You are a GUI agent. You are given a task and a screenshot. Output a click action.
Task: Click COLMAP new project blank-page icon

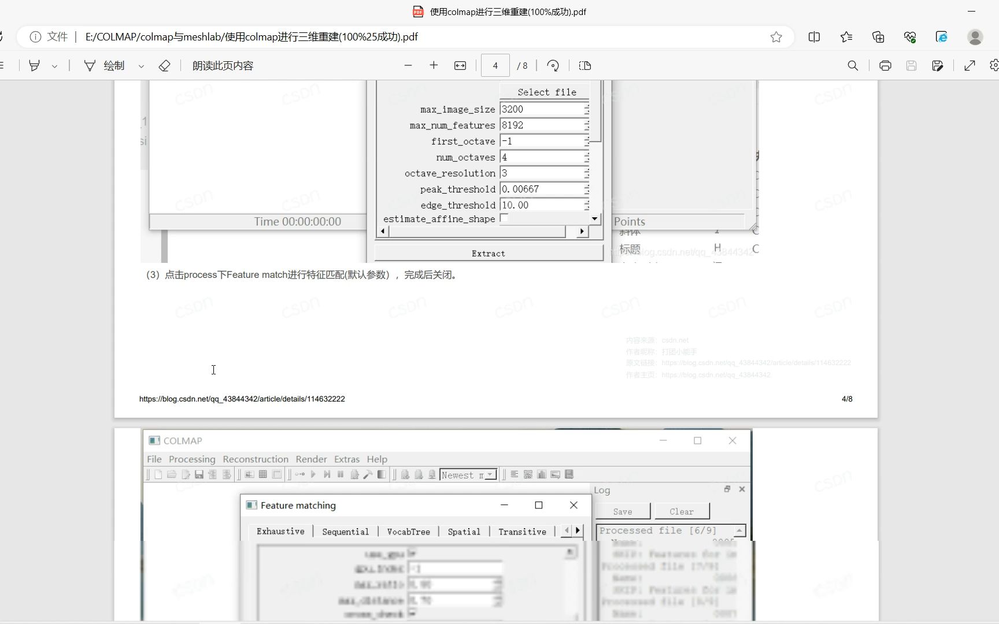158,474
